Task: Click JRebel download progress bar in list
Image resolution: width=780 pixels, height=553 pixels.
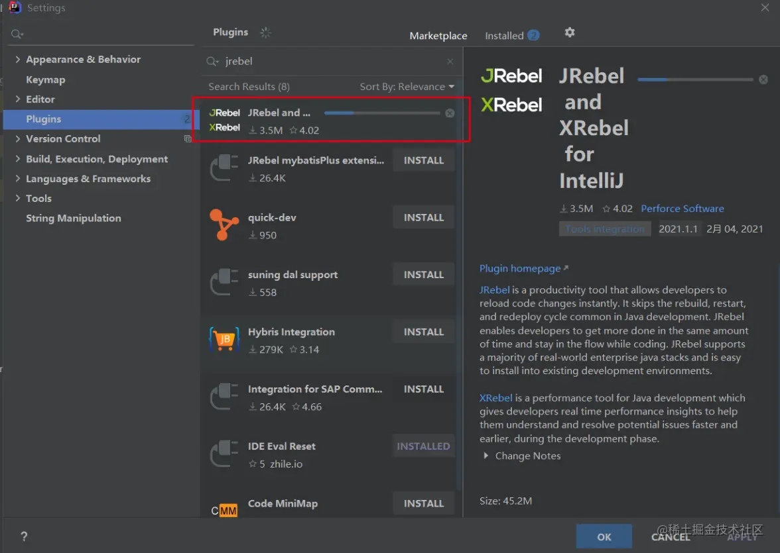Action: coord(382,113)
